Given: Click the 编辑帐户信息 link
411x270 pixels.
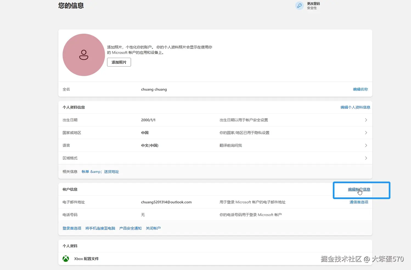Looking at the screenshot, I should click(x=359, y=189).
